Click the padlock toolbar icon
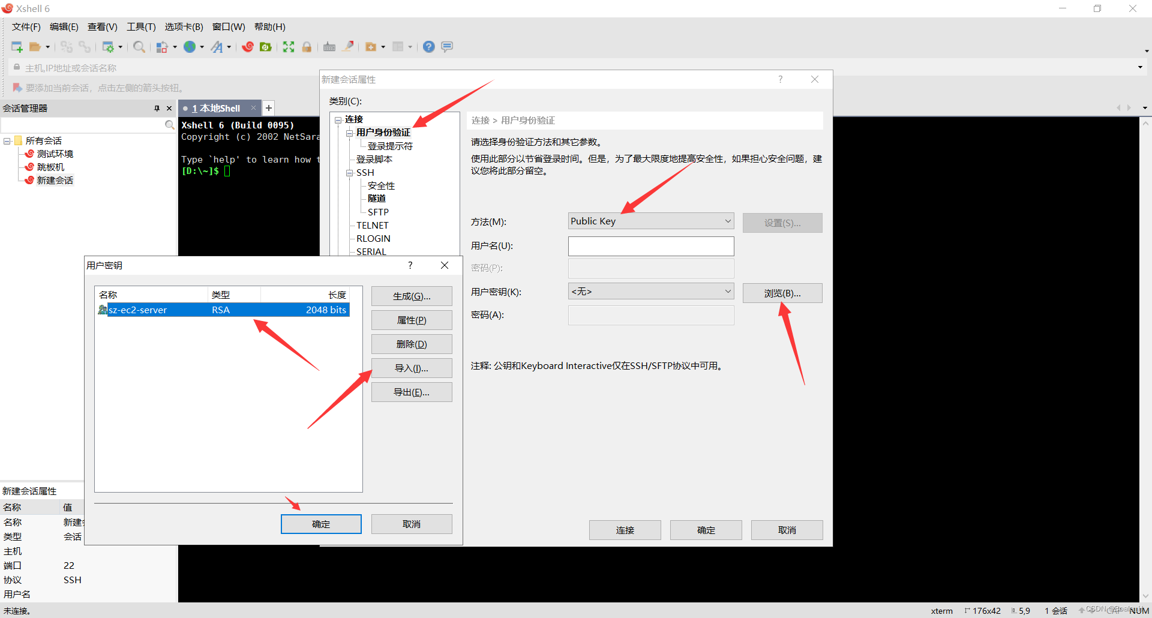This screenshot has height=618, width=1152. (x=307, y=47)
